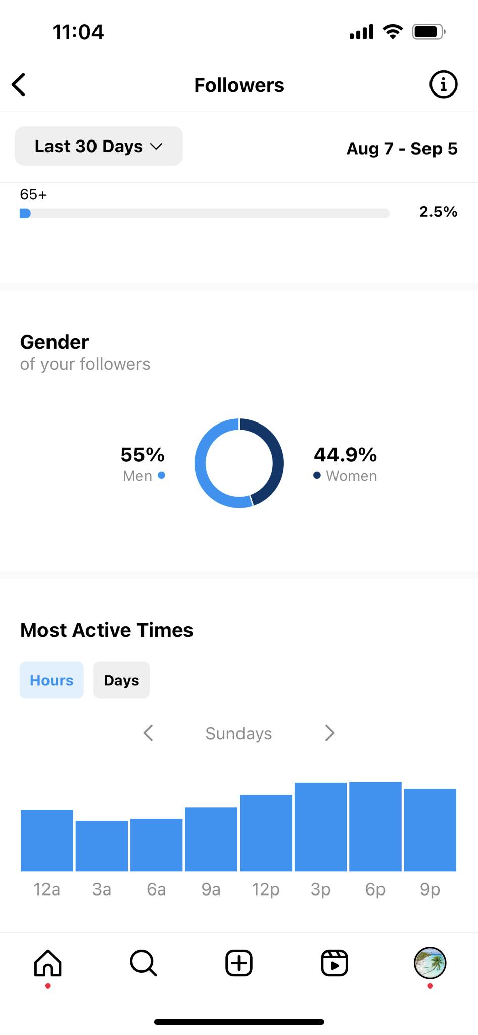Select the 12a activity bar

pos(47,840)
